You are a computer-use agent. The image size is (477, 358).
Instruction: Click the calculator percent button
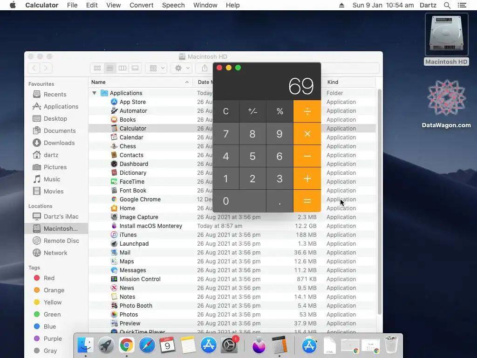pyautogui.click(x=279, y=111)
